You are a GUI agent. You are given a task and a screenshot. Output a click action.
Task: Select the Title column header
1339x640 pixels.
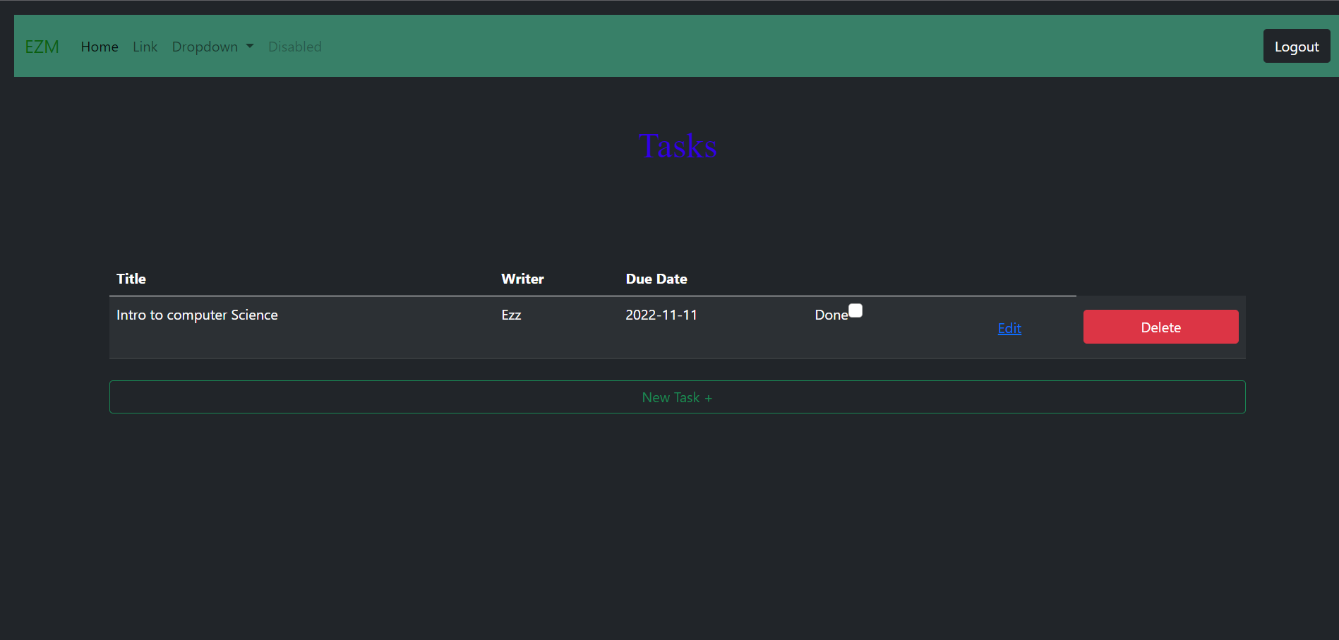pyautogui.click(x=131, y=279)
